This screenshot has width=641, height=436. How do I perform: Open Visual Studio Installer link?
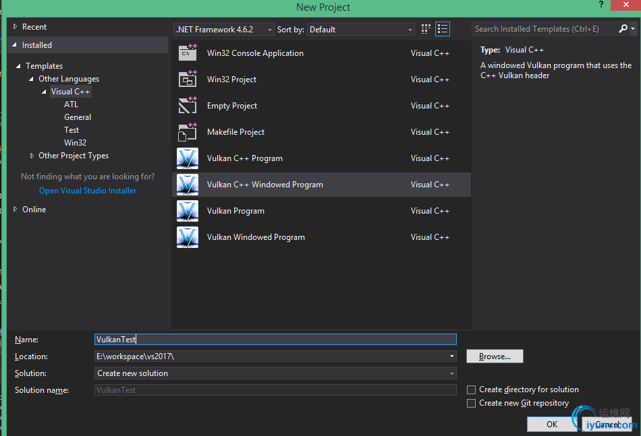88,191
